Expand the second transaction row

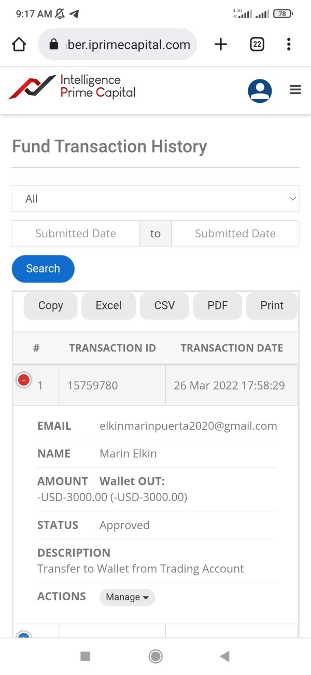23,634
